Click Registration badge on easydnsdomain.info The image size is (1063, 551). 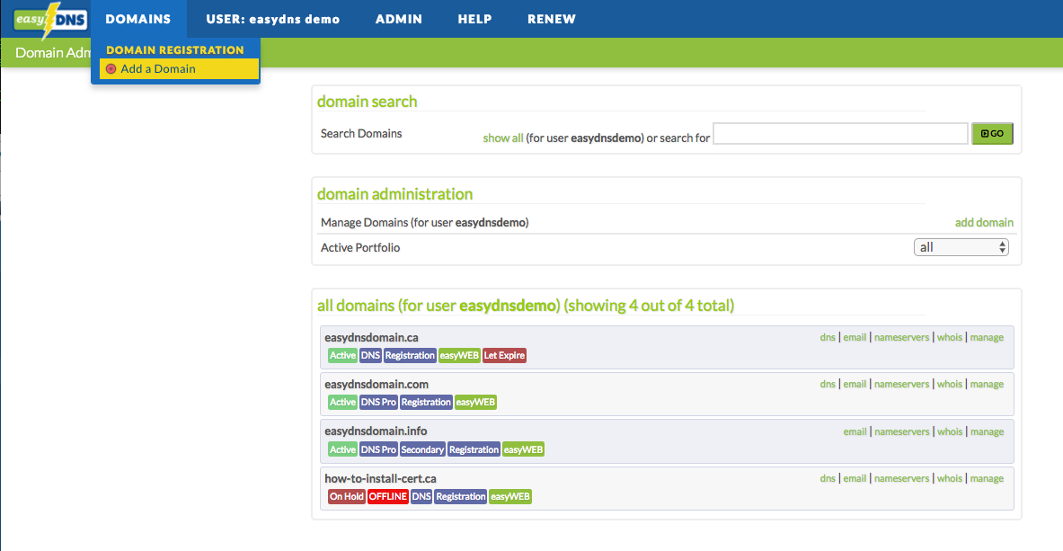(x=474, y=449)
